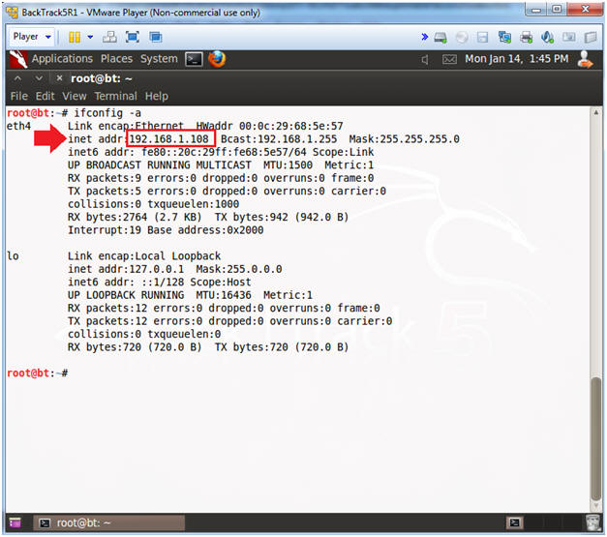Click the network adapter device icon
Screen dimensions: 607x537
tap(504, 37)
